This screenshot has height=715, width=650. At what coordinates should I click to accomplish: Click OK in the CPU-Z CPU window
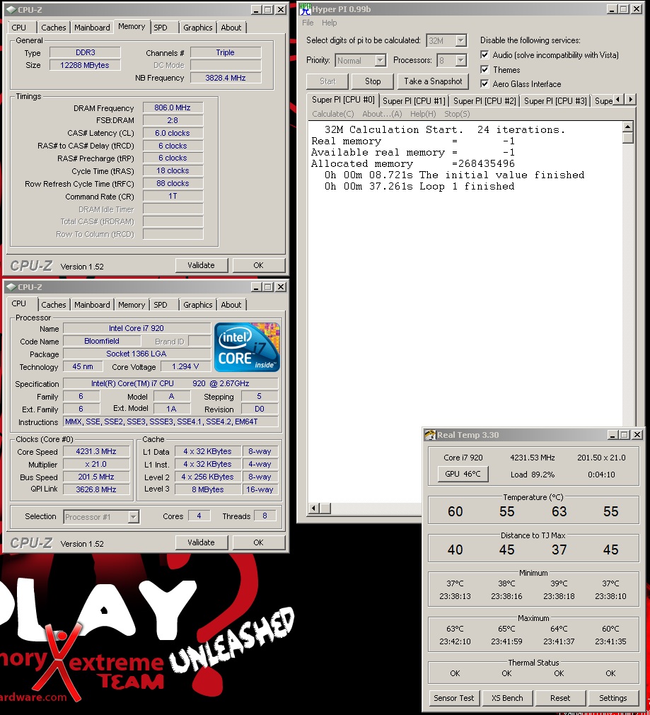(x=259, y=542)
